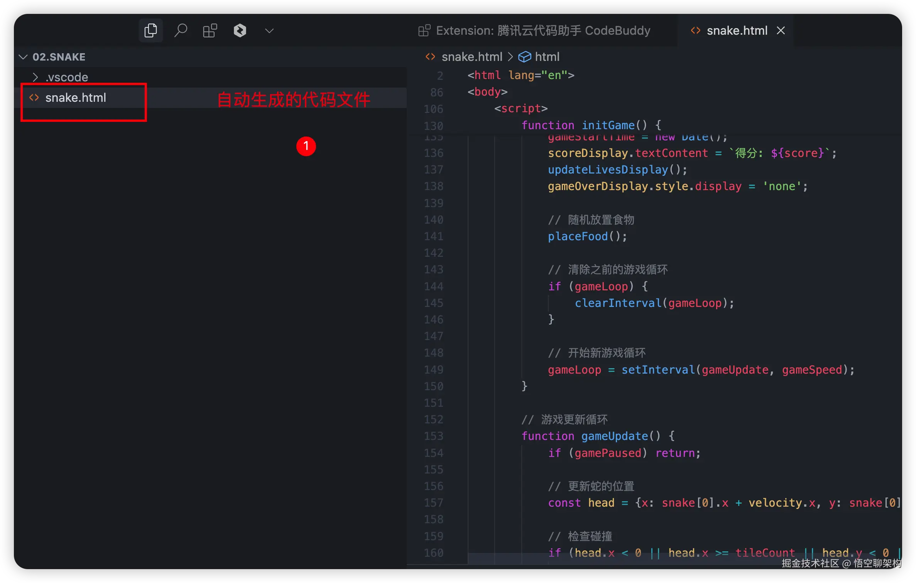Click the html symbol cube icon in breadcrumb
This screenshot has height=583, width=916.
pyautogui.click(x=524, y=57)
